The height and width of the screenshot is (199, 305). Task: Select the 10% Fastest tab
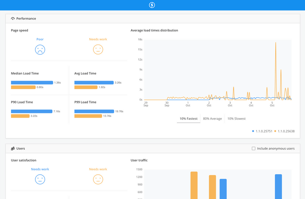coord(188,119)
